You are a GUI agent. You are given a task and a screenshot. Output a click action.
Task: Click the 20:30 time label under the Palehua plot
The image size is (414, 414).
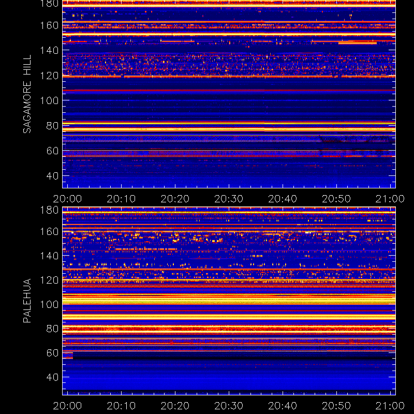(x=229, y=406)
